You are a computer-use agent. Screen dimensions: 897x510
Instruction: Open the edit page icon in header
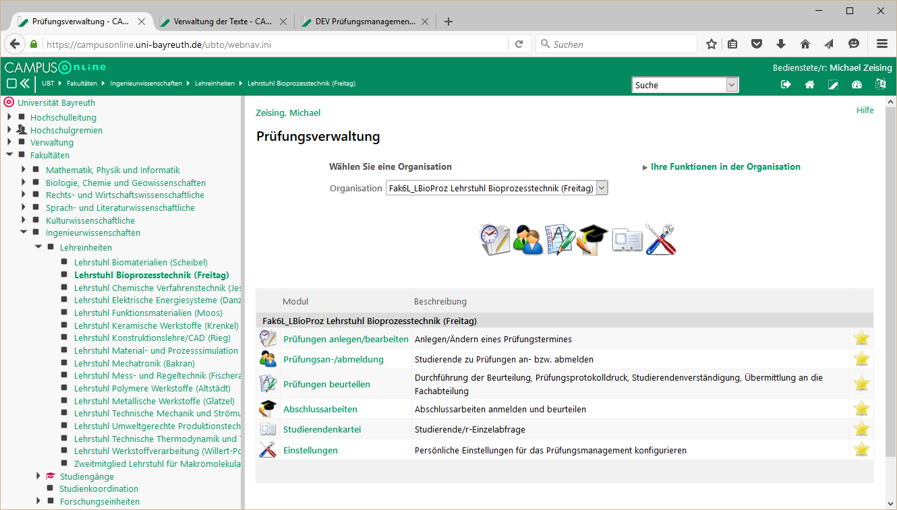pyautogui.click(x=834, y=84)
